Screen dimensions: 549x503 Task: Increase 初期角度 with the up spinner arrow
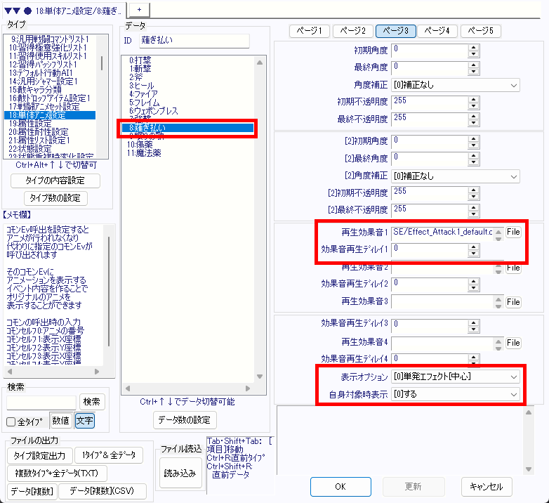(x=473, y=46)
